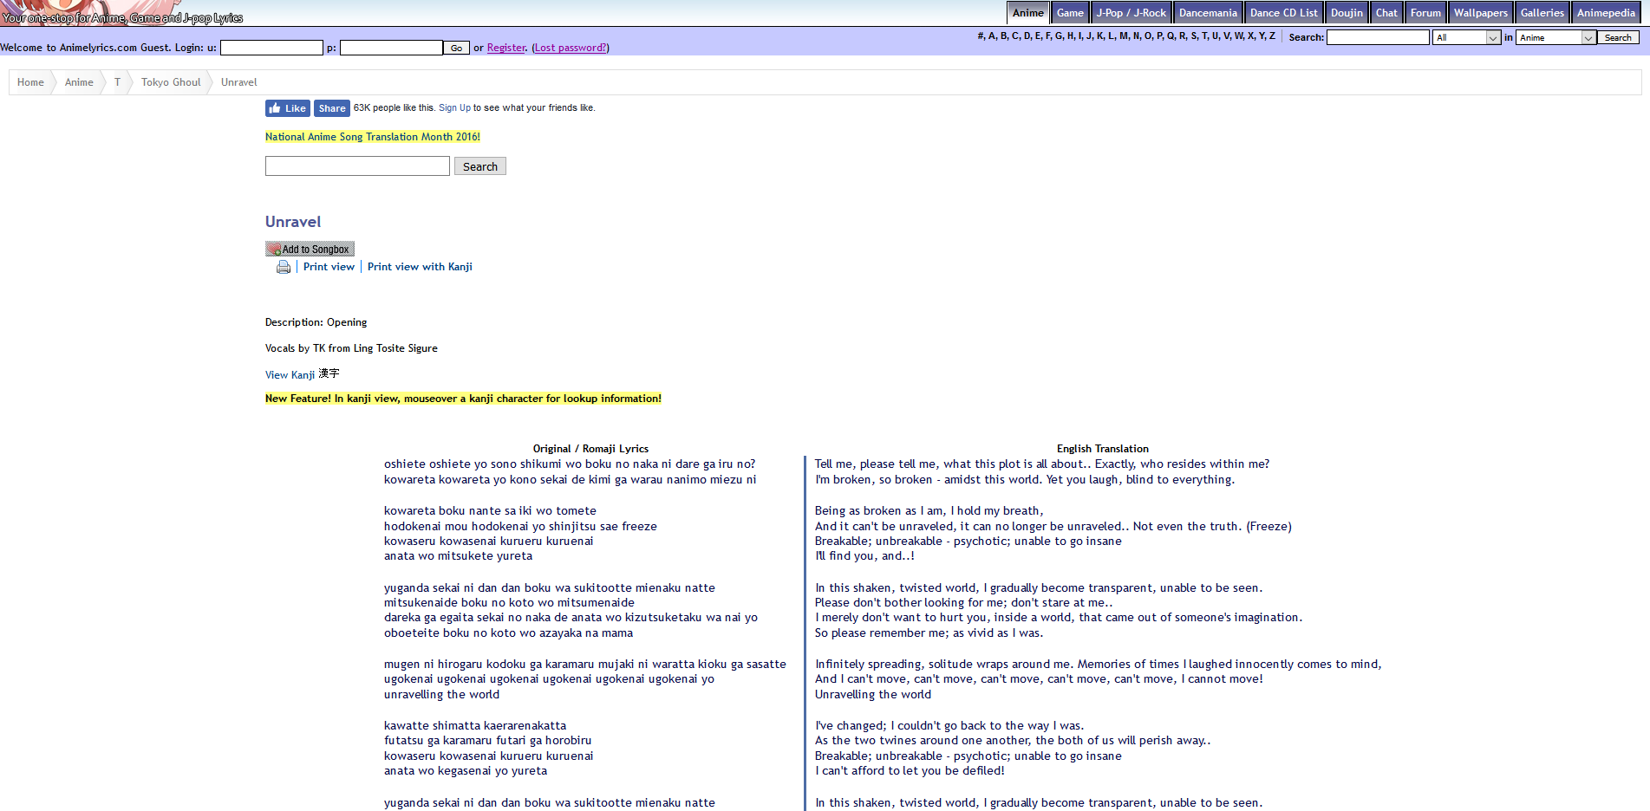Click the translation line 'Unravelling the world'
Image resolution: width=1650 pixels, height=811 pixels.
point(873,695)
